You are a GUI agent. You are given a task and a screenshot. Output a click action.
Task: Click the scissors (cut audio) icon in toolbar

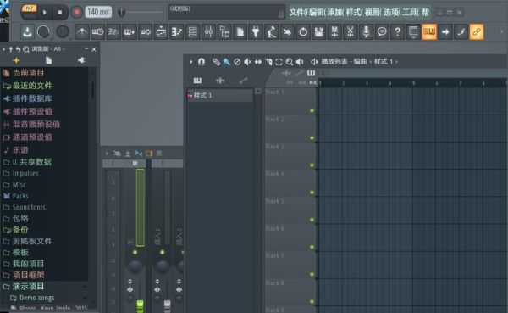click(x=351, y=32)
